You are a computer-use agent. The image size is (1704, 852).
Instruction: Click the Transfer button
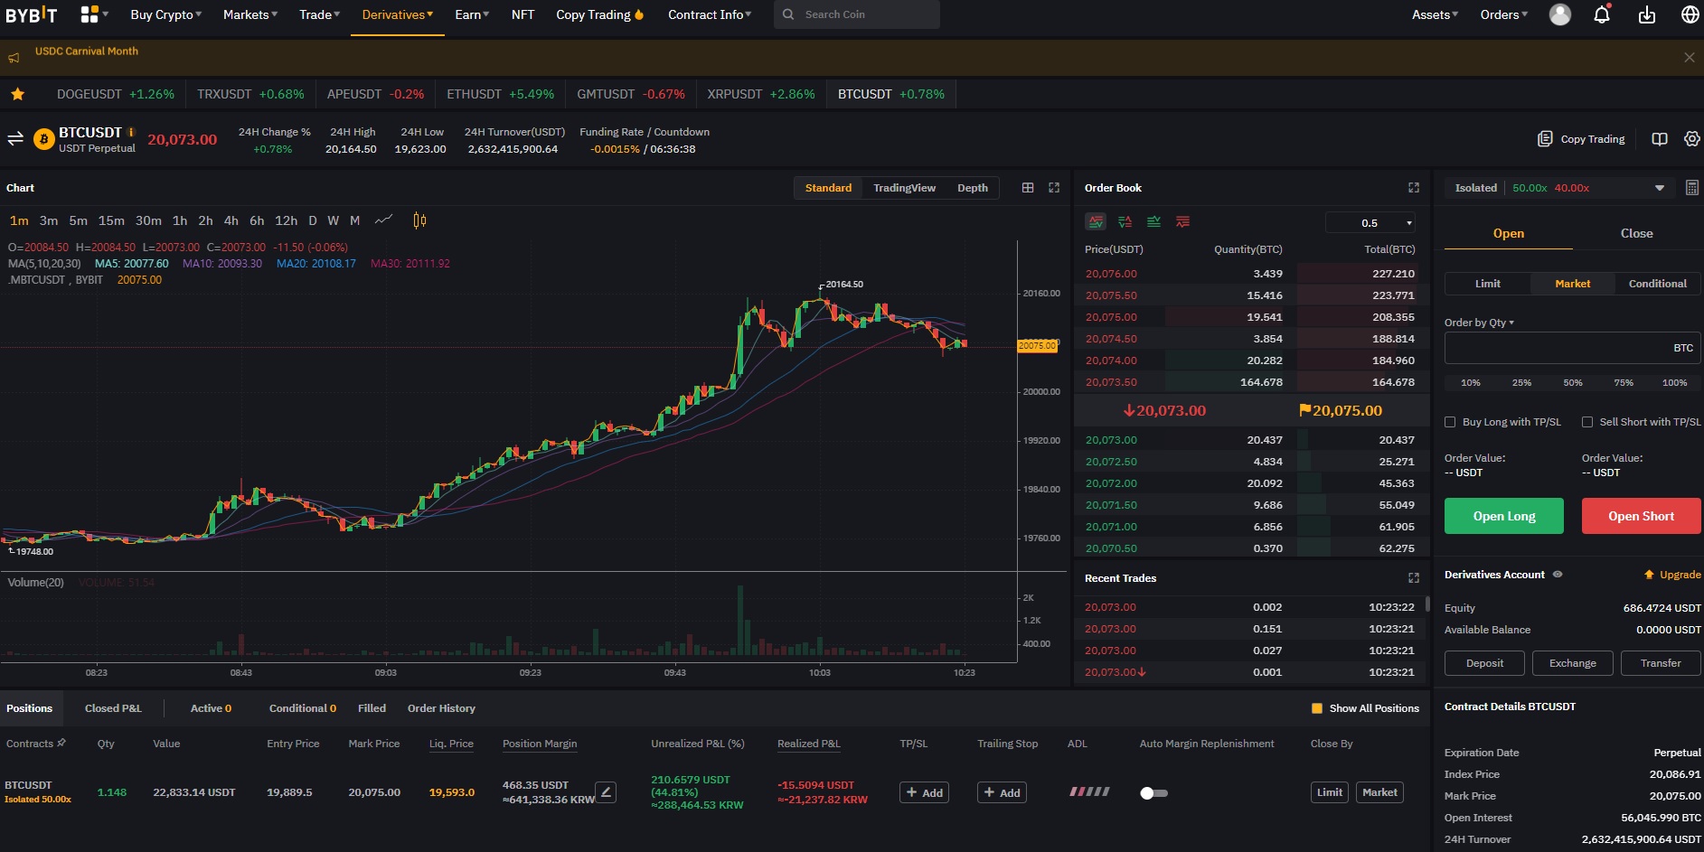(1661, 663)
